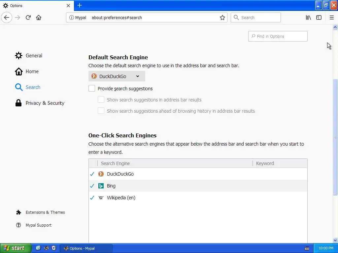Click the vertical scrollbar thumb
Viewport: 338px width, 253px height.
[x=335, y=137]
